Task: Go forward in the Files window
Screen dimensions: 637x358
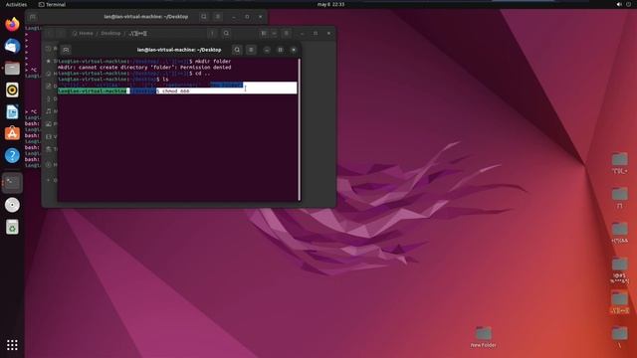Action: coord(60,33)
